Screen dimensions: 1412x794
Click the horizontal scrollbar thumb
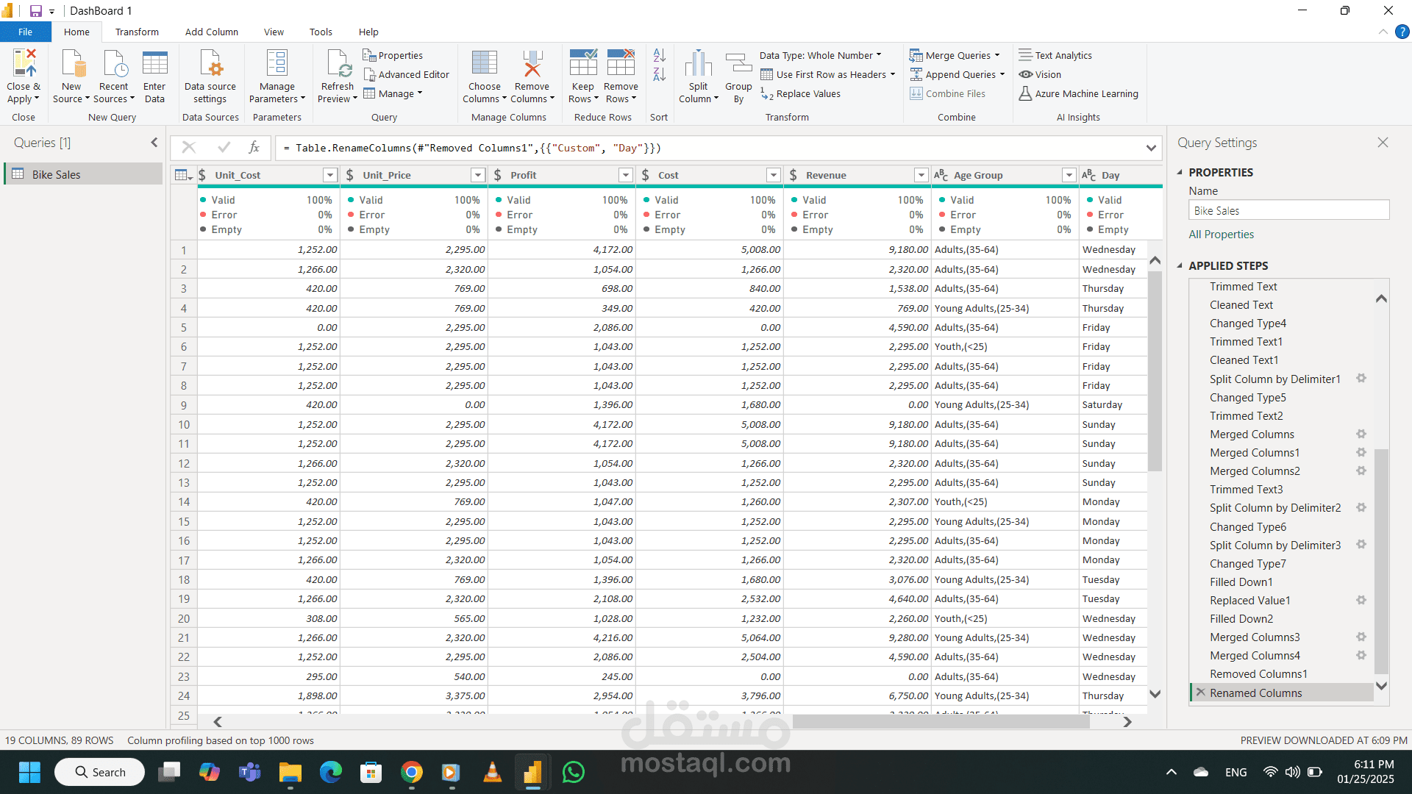coord(940,722)
